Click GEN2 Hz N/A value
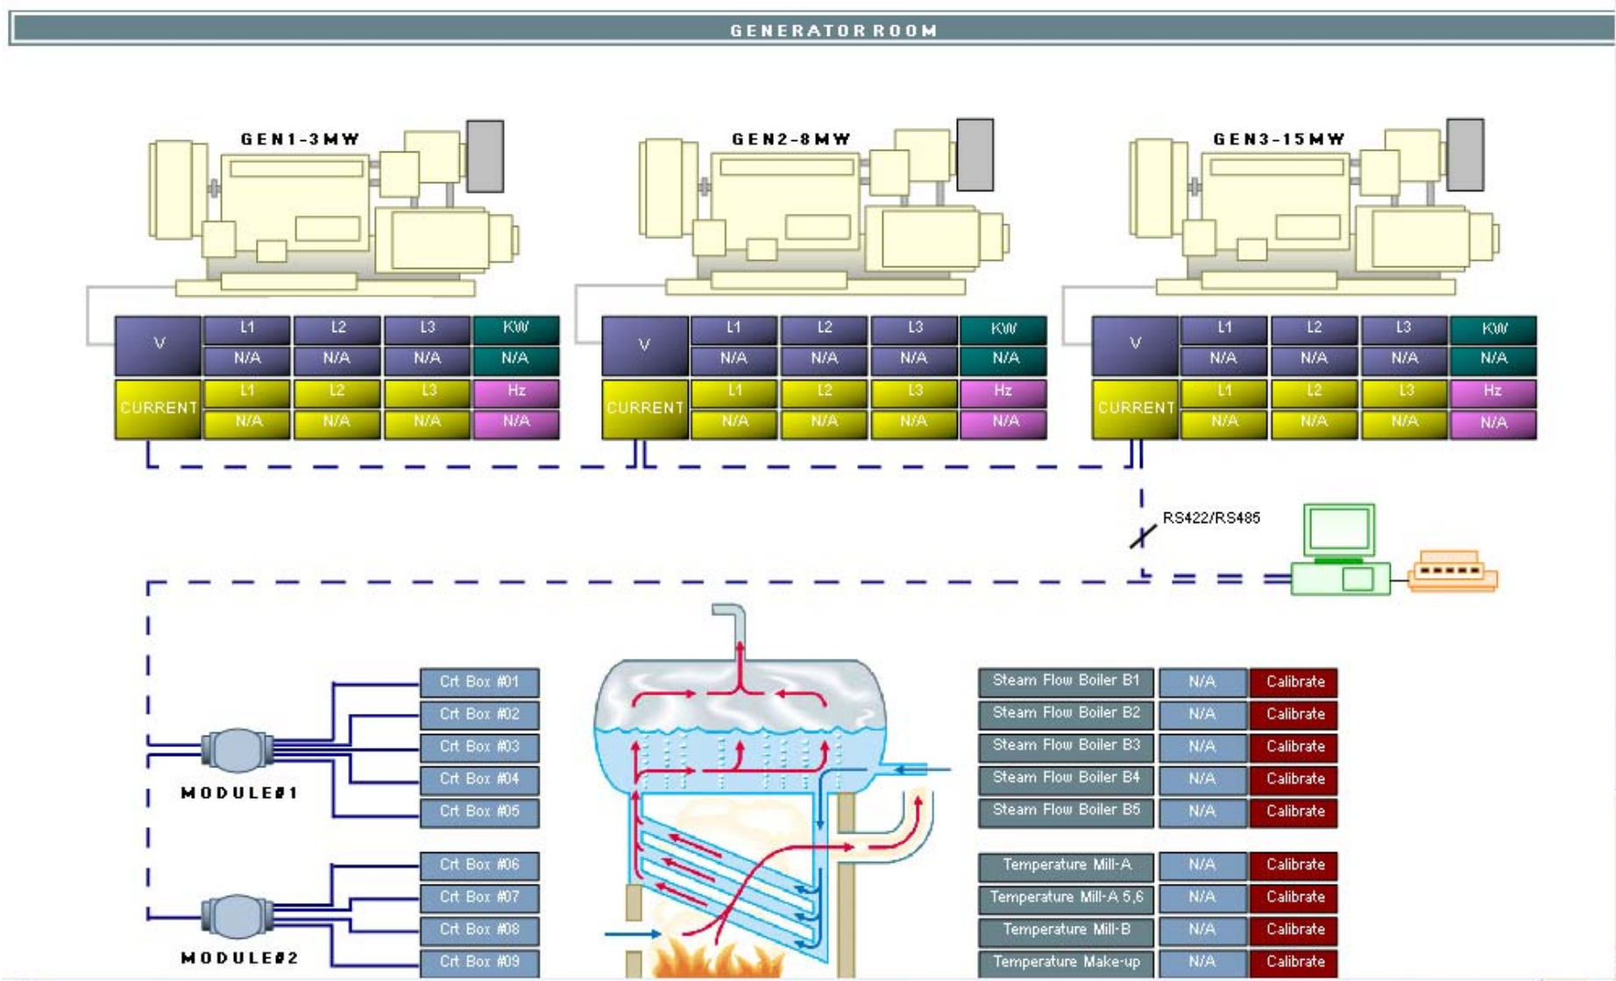1616x981 pixels. pos(1003,423)
